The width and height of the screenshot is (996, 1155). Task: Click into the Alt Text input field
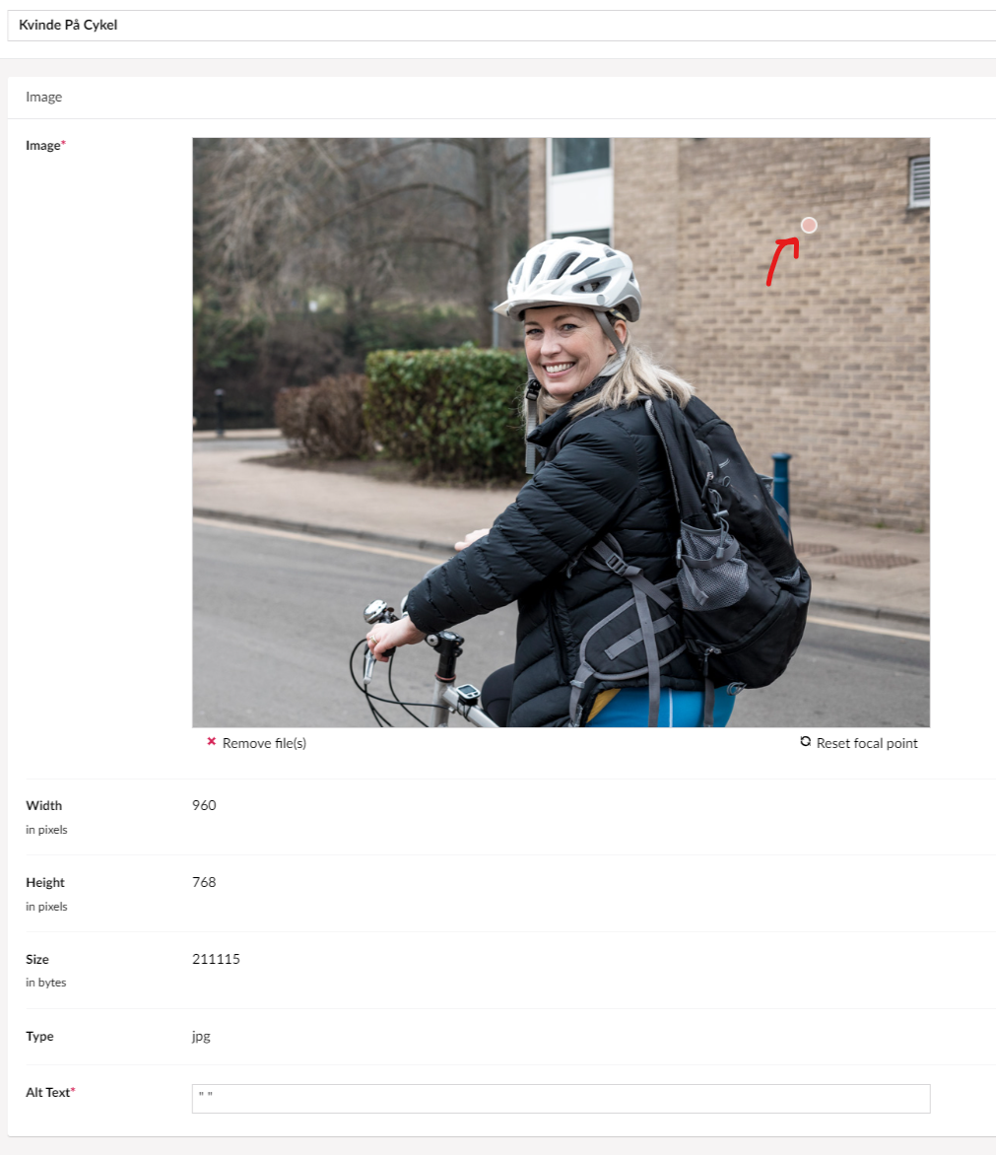click(561, 1098)
